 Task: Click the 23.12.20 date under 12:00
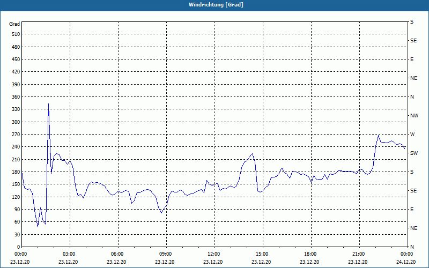click(213, 262)
